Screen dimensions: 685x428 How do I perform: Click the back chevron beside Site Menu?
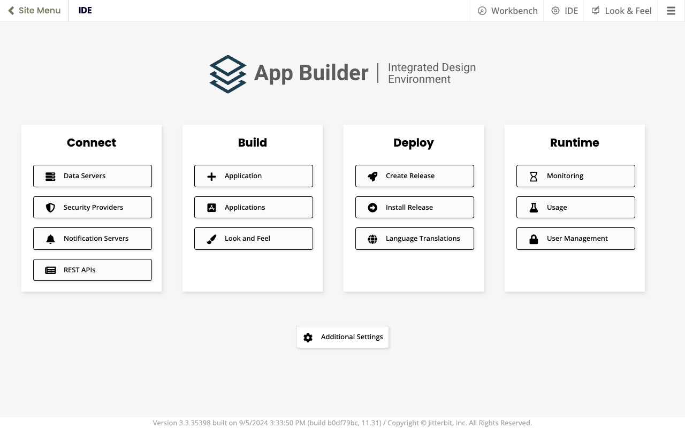tap(11, 11)
